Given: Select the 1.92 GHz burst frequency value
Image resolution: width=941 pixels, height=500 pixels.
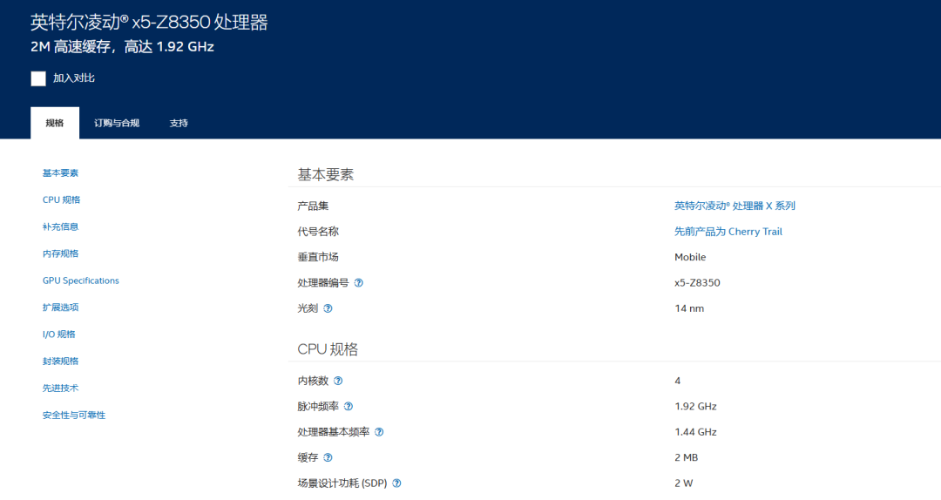Looking at the screenshot, I should coord(695,407).
